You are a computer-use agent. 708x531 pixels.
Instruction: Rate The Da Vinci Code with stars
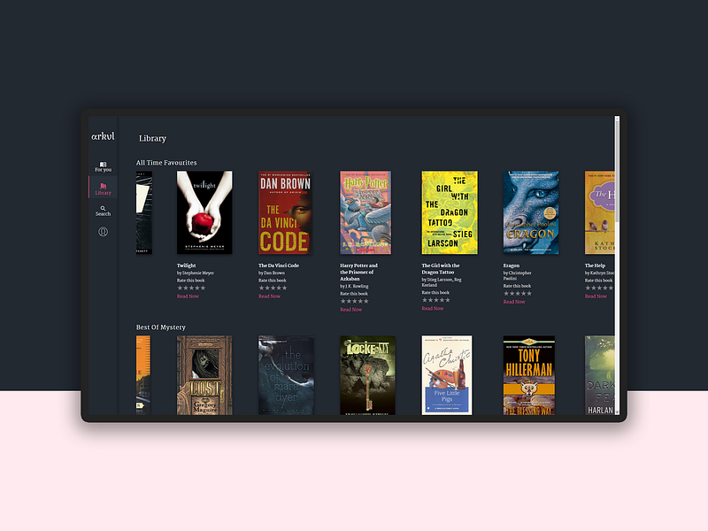(x=273, y=288)
